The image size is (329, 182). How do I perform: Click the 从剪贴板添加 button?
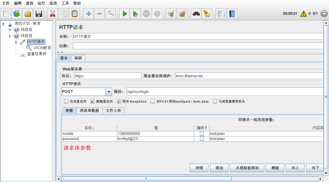point(247,168)
